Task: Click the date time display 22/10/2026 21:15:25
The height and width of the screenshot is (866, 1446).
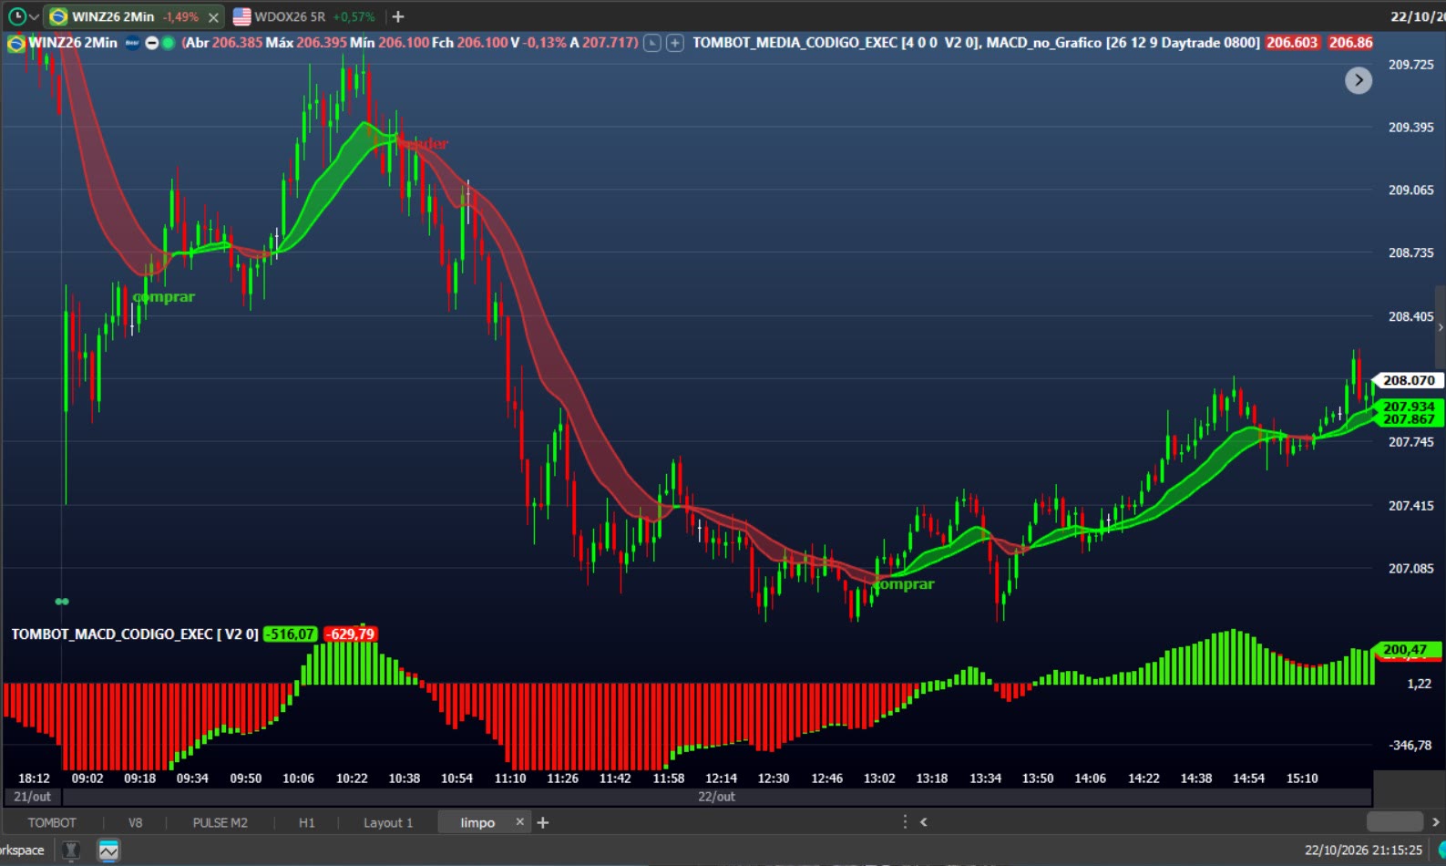Action: pyautogui.click(x=1363, y=850)
